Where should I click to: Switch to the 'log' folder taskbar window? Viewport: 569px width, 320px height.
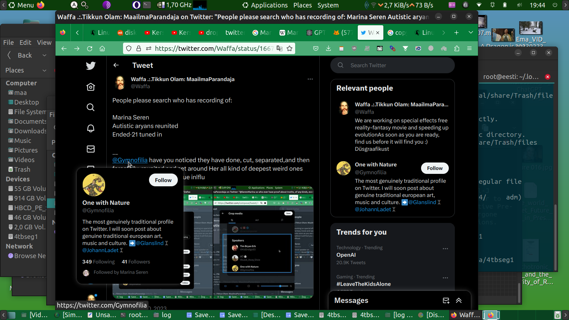click(x=163, y=315)
